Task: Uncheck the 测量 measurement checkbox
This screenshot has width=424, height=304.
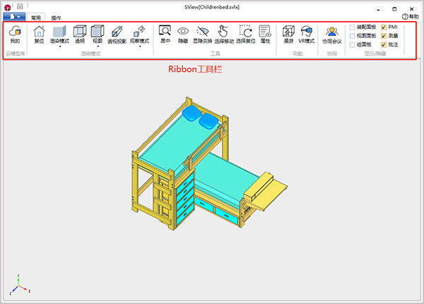Action: click(x=384, y=36)
